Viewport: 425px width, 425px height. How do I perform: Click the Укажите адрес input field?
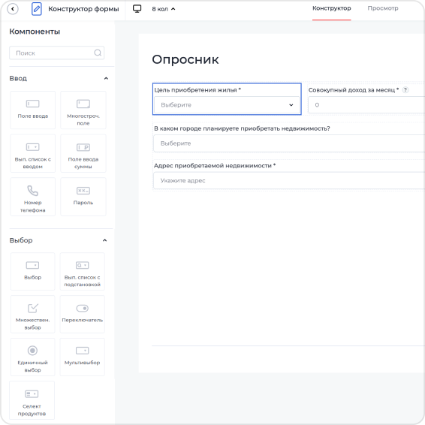pyautogui.click(x=289, y=180)
